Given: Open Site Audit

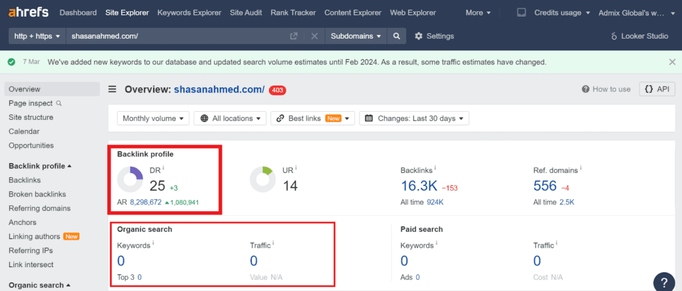Looking at the screenshot, I should 246,13.
